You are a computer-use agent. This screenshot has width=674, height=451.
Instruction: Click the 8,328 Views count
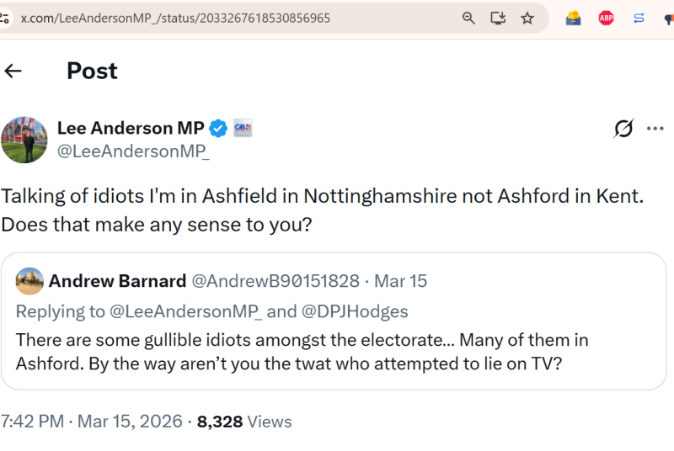coord(244,422)
